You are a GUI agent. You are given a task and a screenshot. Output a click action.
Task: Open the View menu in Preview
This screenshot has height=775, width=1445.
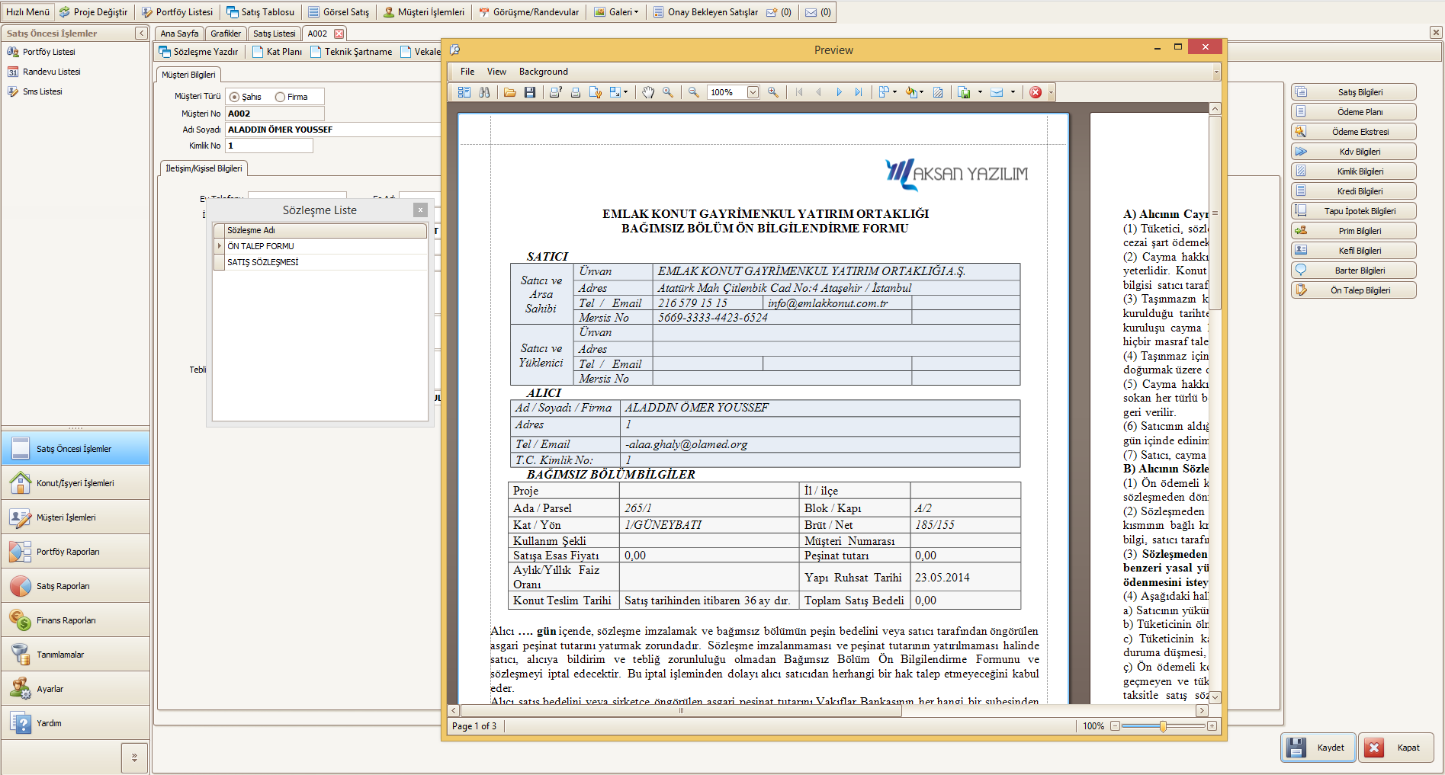pyautogui.click(x=496, y=72)
